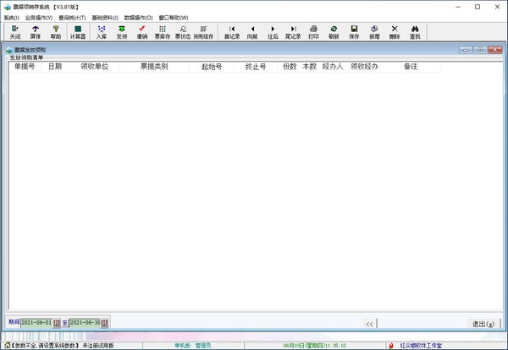Click the 领收单位 column header
The width and height of the screenshot is (508, 350).
tap(94, 66)
